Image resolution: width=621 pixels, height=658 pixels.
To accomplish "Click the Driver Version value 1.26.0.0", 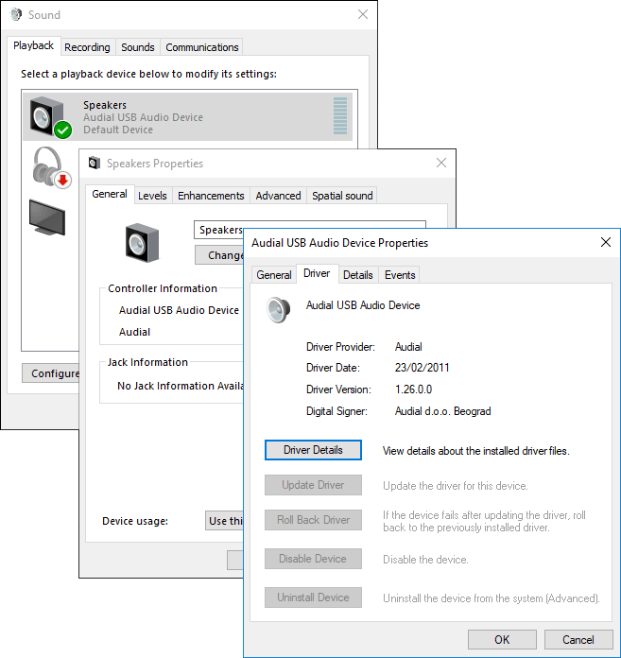I will [413, 390].
